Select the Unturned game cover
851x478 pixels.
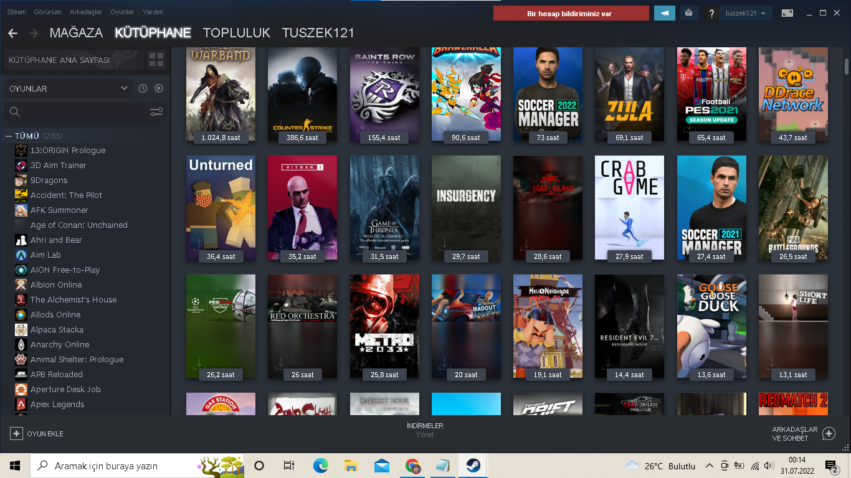(x=221, y=208)
